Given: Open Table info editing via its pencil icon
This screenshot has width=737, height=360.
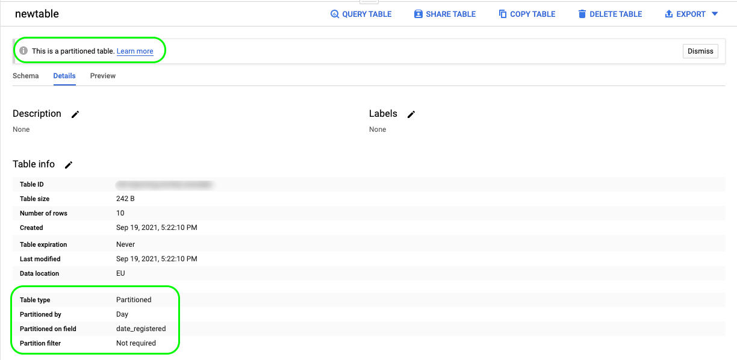Looking at the screenshot, I should click(69, 164).
